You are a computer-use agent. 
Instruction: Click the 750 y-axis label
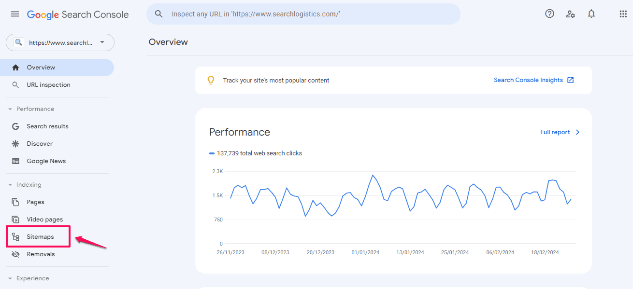point(218,220)
